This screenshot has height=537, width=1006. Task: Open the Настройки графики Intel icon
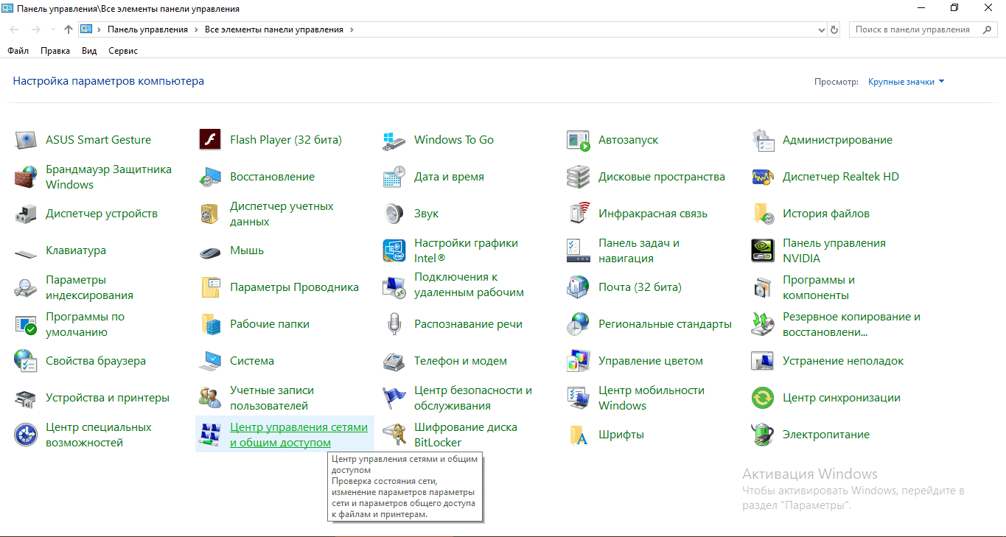[395, 250]
